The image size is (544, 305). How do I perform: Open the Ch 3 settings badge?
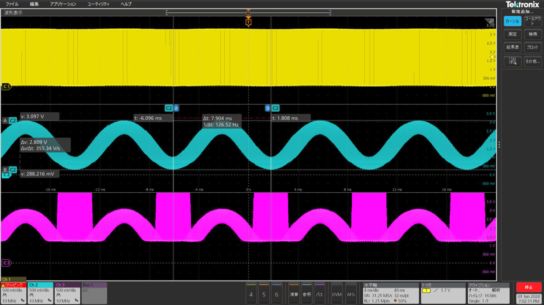point(67,293)
